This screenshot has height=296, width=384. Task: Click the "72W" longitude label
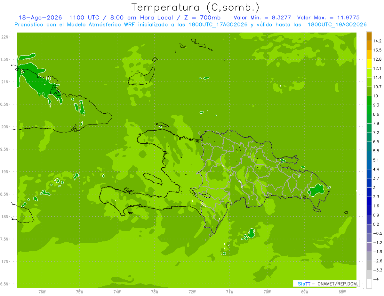[x=192, y=292]
